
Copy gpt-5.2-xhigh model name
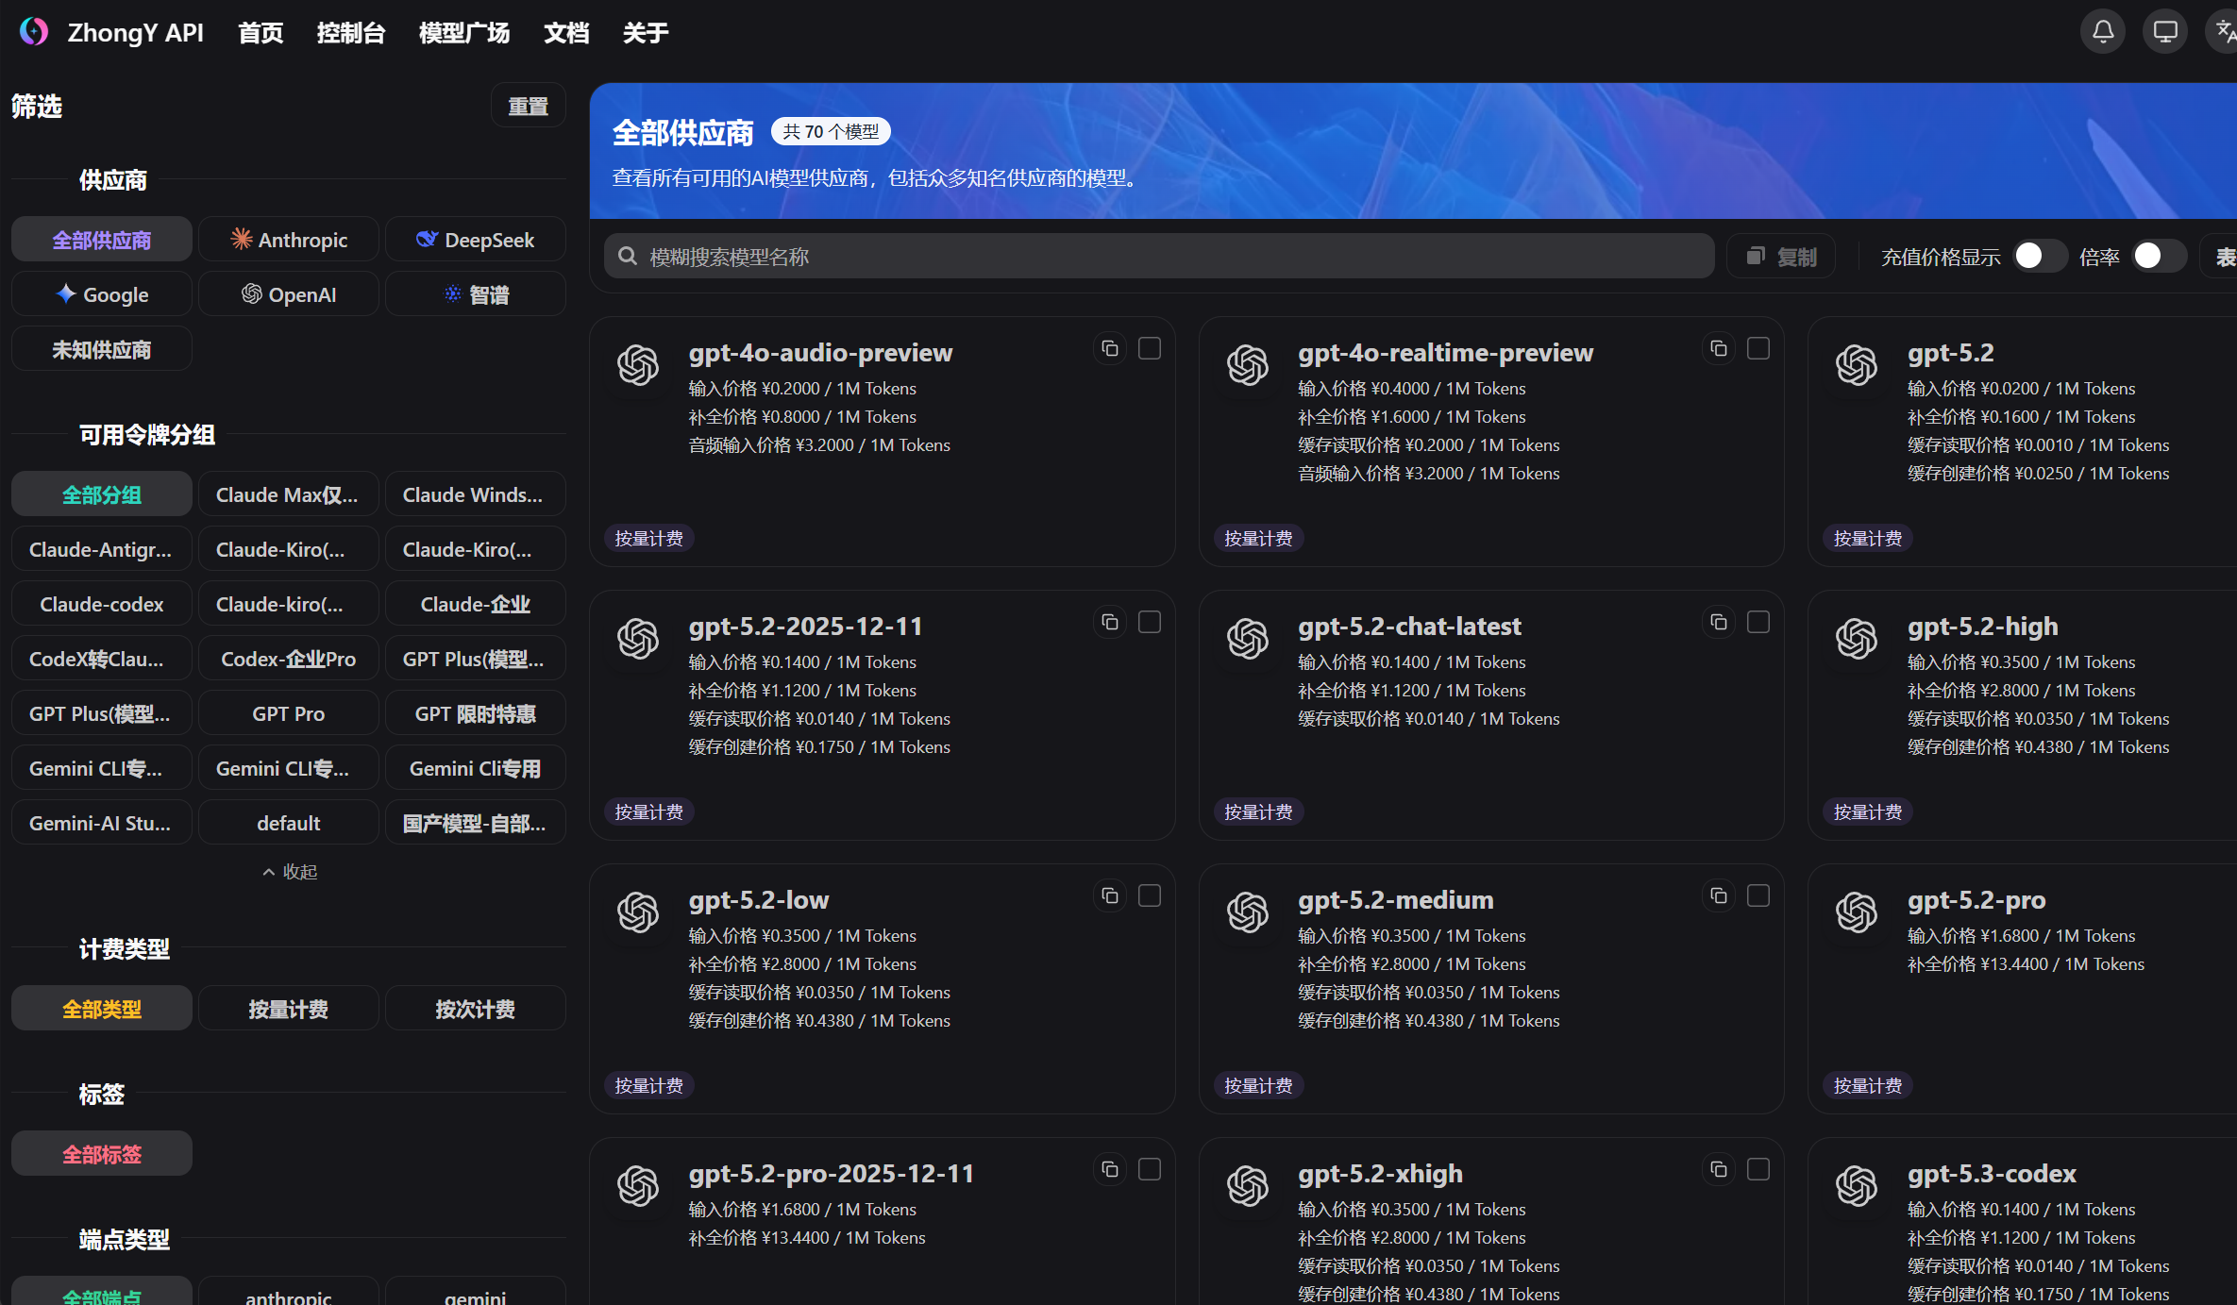tap(1719, 1169)
